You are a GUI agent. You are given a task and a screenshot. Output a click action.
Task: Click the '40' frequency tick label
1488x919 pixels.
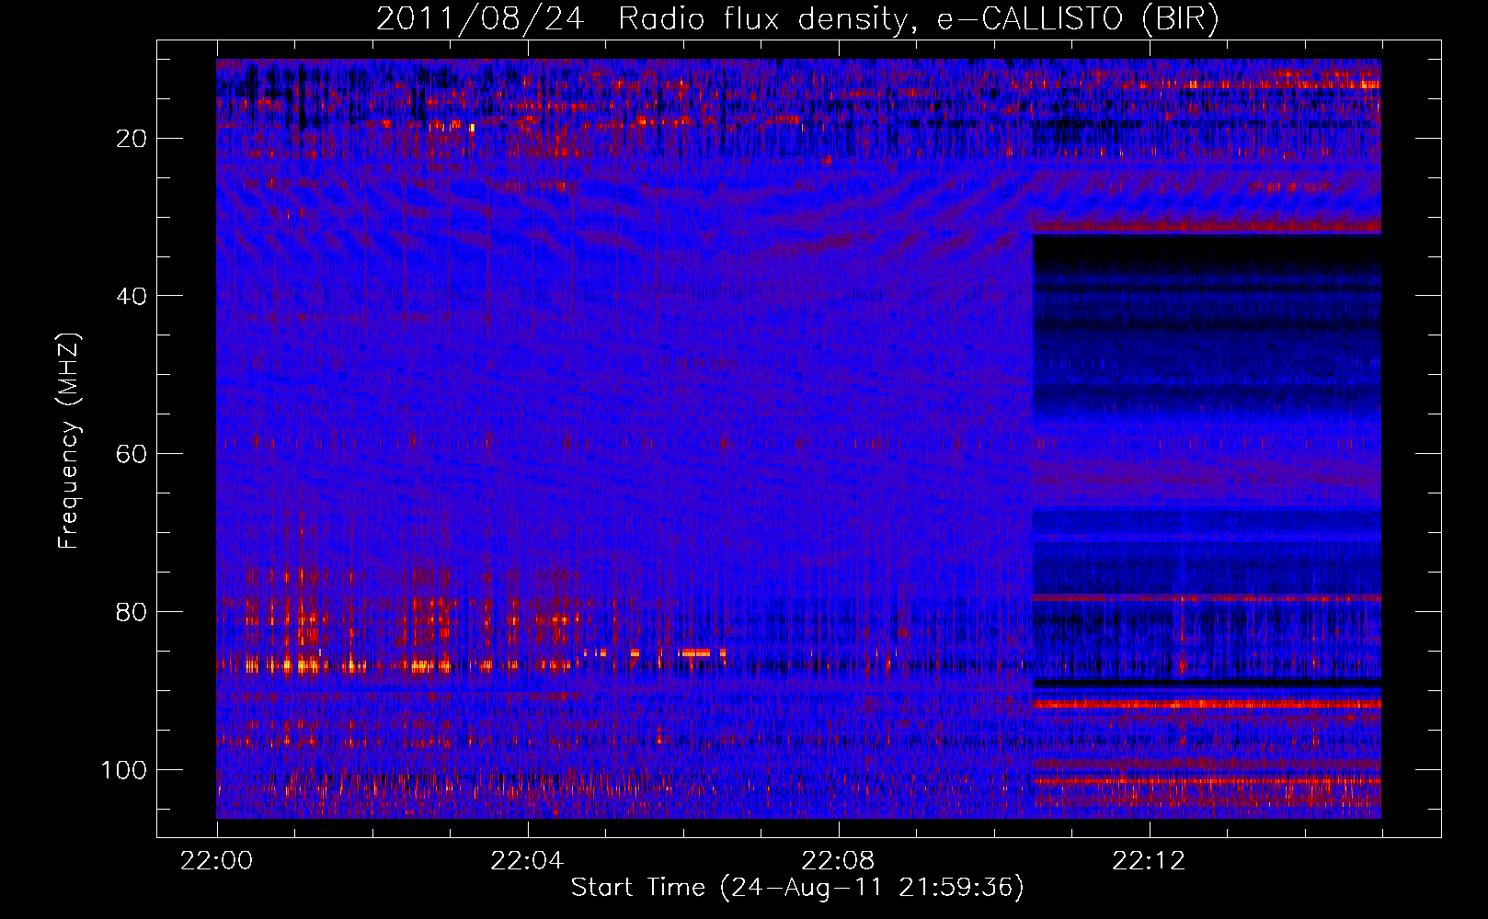pyautogui.click(x=132, y=296)
